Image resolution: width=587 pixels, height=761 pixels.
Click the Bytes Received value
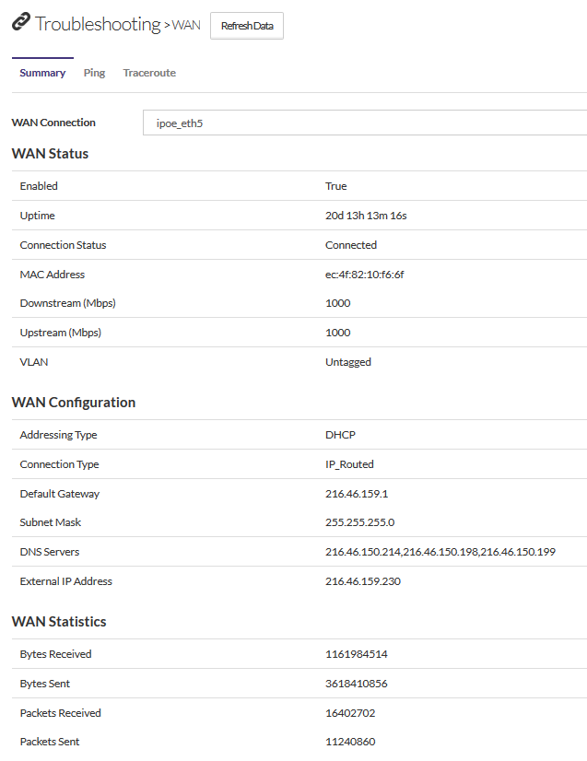[356, 654]
